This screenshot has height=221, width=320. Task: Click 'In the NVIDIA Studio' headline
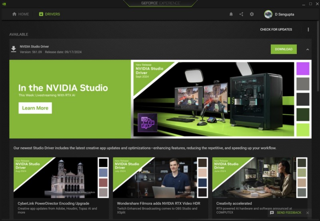tap(63, 88)
